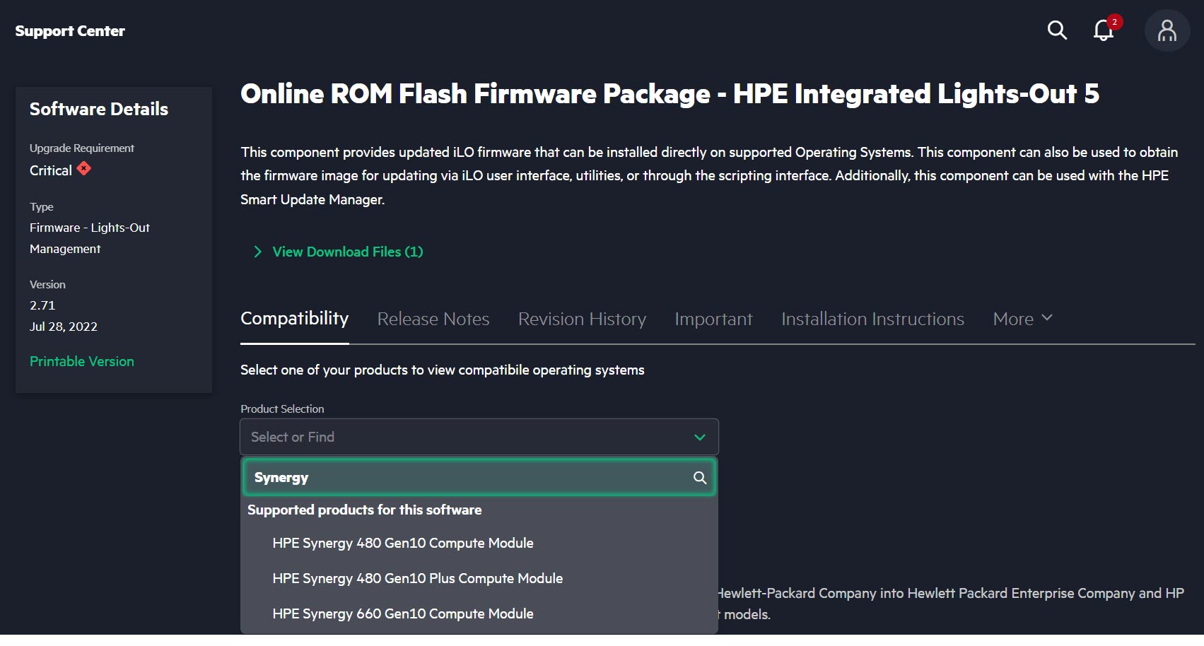Click the Support Center logo text
Viewport: 1204px width, 646px height.
coord(69,31)
